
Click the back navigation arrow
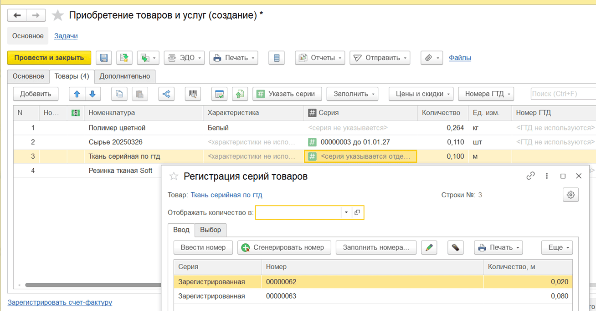17,16
